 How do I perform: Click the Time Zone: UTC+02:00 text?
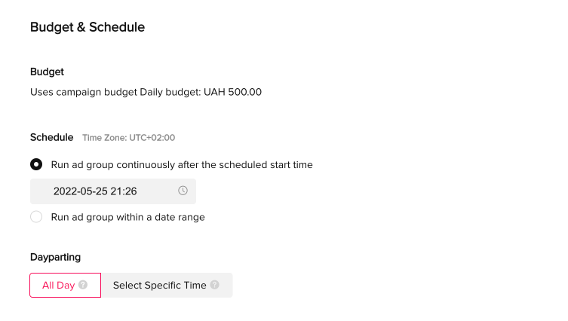coord(128,138)
